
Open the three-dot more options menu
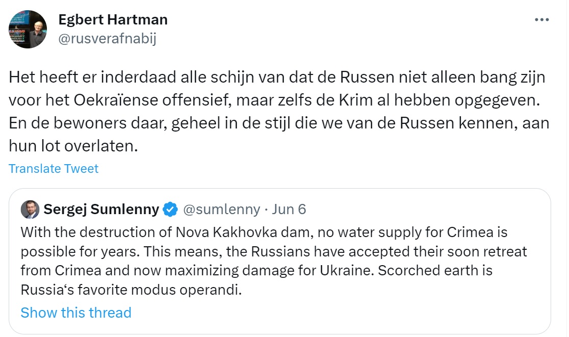click(x=541, y=19)
